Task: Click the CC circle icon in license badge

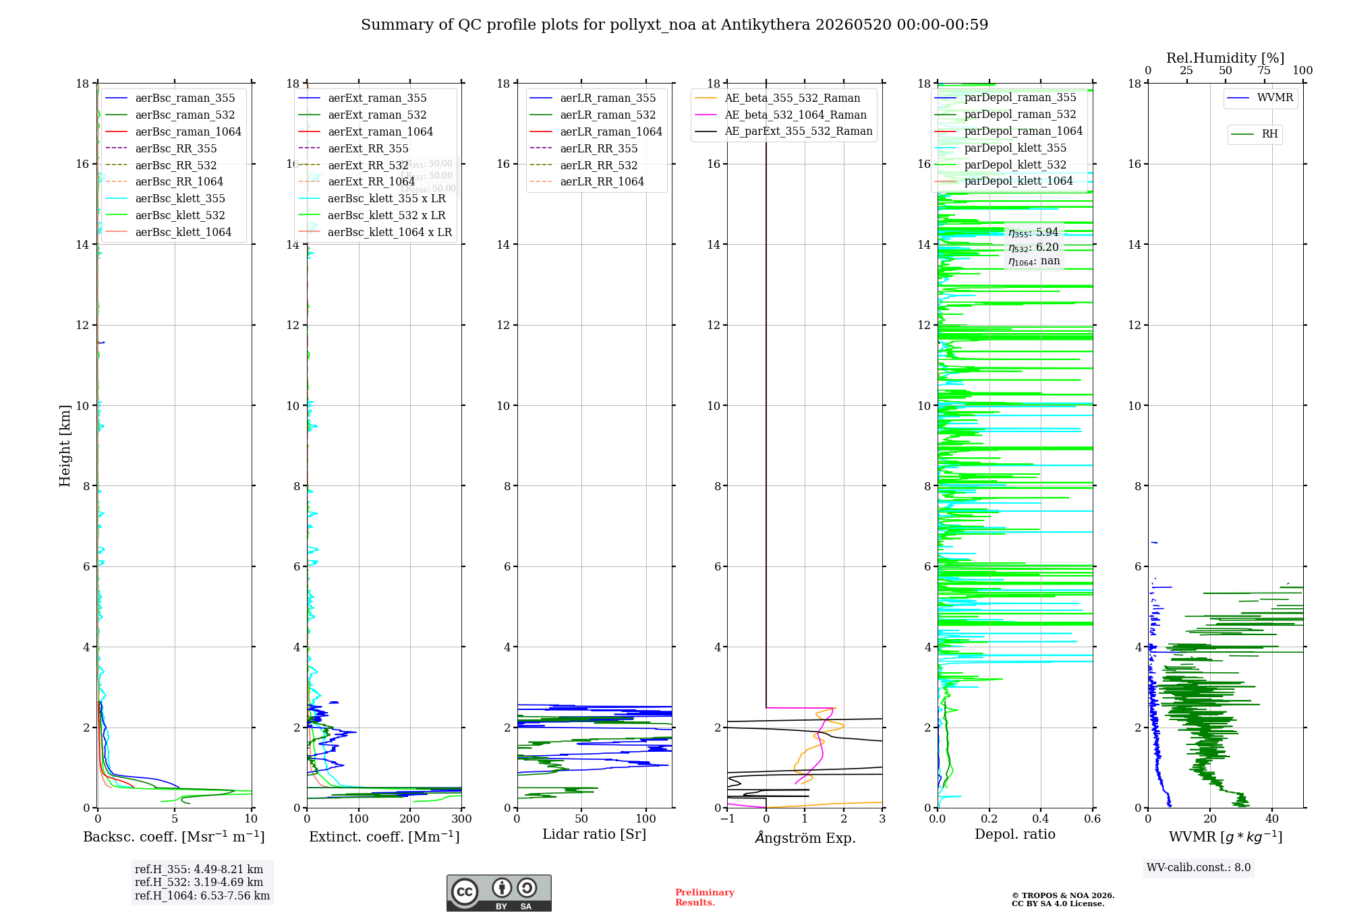Action: click(465, 891)
